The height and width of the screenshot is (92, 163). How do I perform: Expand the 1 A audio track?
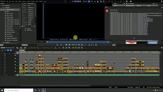[x=5, y=75]
